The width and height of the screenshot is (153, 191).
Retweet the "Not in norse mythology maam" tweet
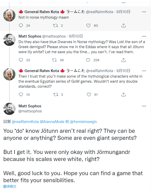click(55, 25)
